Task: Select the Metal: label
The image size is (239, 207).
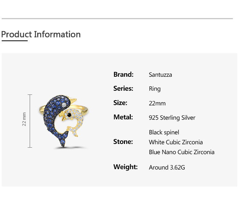Action: [123, 117]
